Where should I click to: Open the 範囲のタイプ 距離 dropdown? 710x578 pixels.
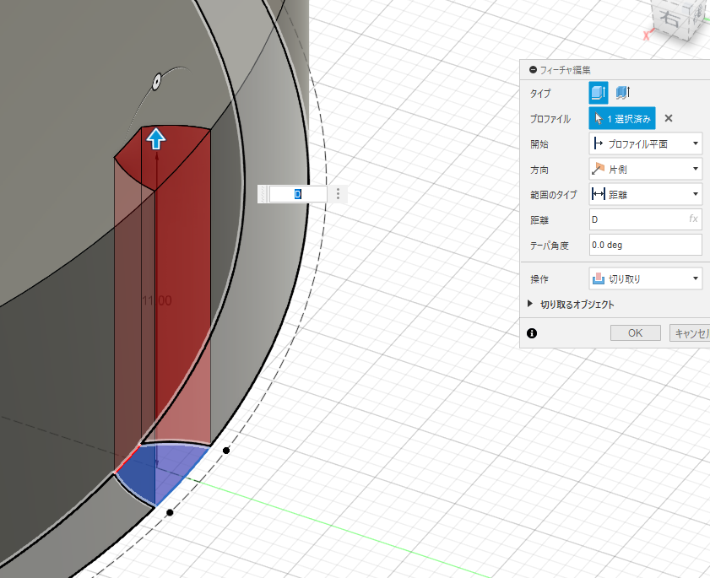(x=645, y=195)
